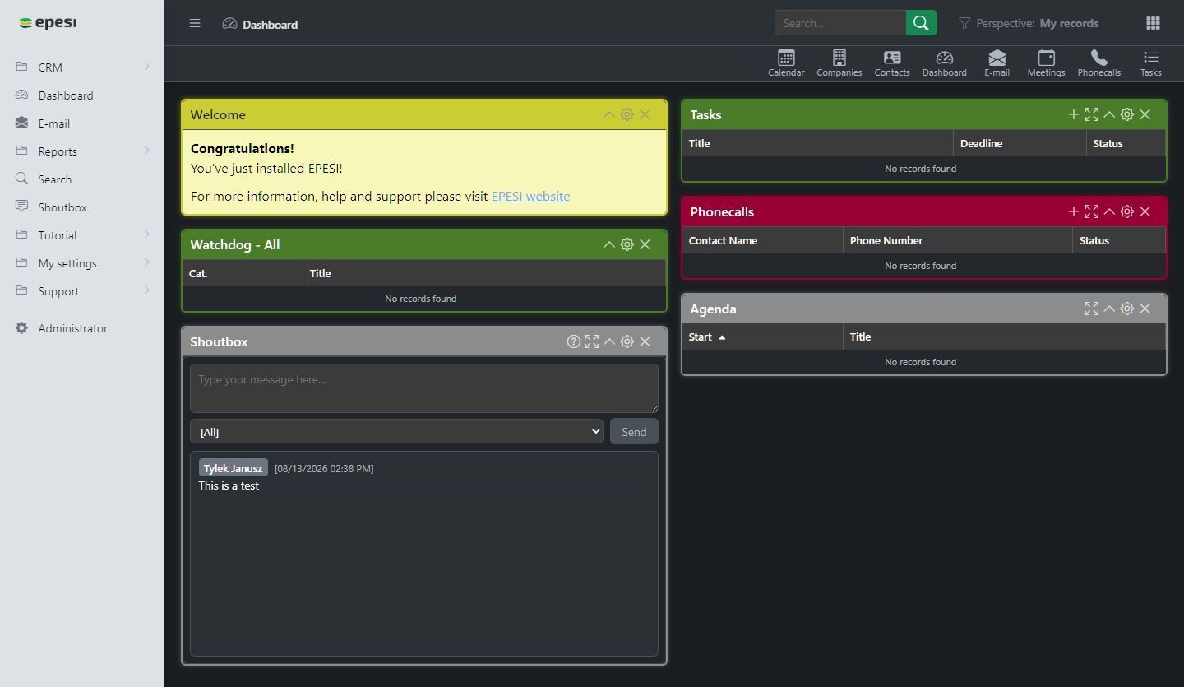
Task: Collapse the Phonecalls applet
Action: [x=1109, y=211]
